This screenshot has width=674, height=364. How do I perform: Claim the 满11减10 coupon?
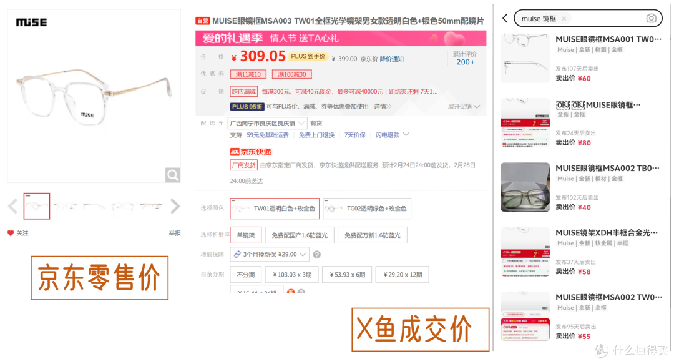point(248,74)
